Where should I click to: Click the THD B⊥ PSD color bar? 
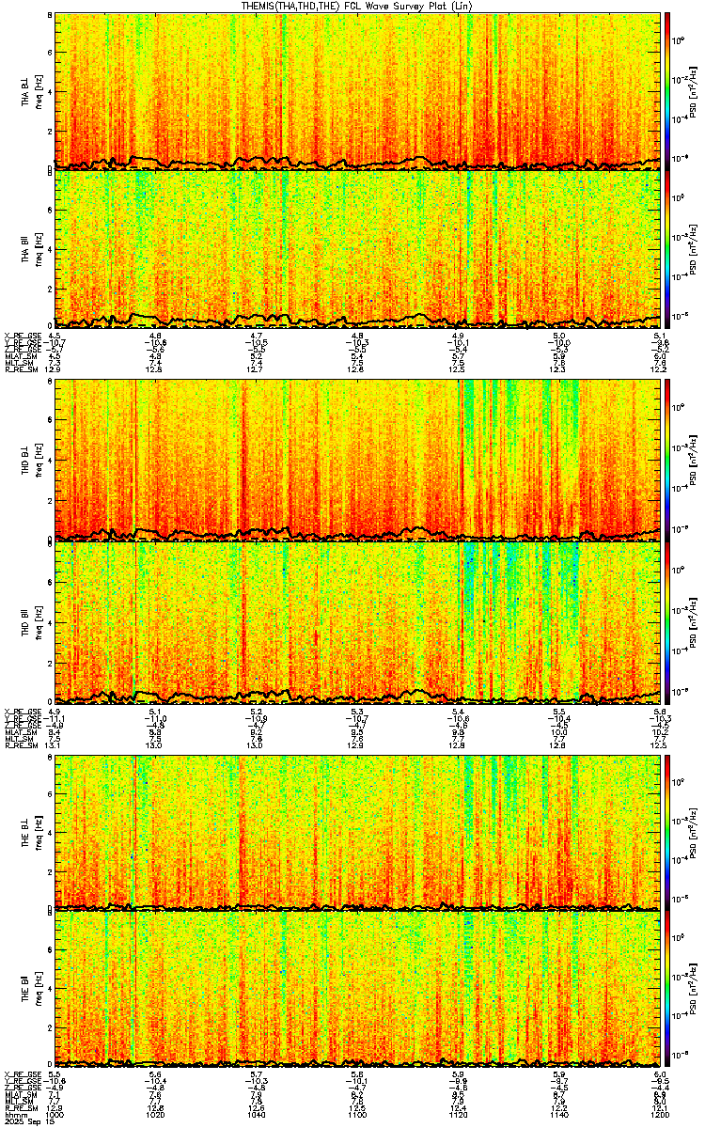tap(667, 460)
